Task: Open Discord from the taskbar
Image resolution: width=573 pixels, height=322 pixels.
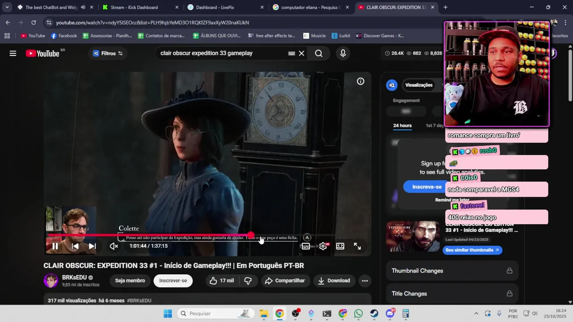Action: pos(390,314)
